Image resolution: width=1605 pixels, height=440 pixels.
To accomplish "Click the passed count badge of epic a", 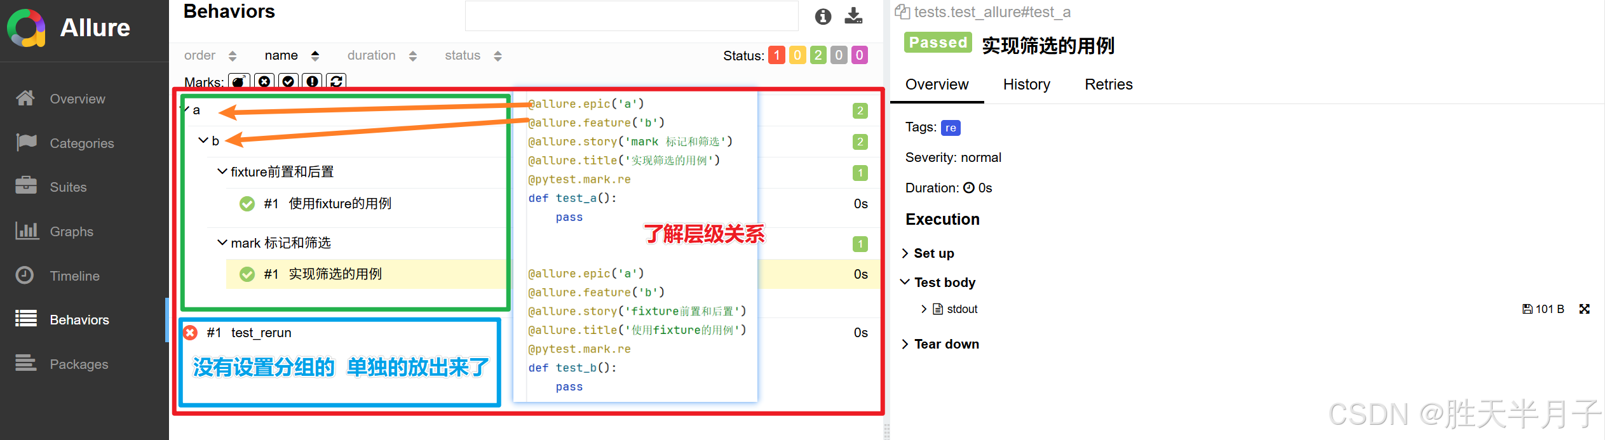I will tap(860, 110).
